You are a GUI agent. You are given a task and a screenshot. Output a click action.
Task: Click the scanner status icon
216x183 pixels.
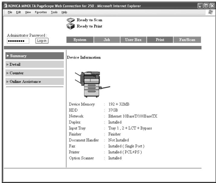(71, 20)
